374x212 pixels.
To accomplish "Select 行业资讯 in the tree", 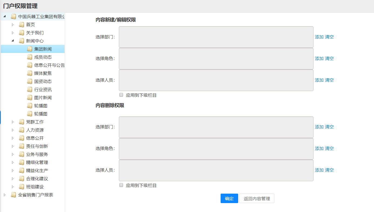I will (43, 90).
